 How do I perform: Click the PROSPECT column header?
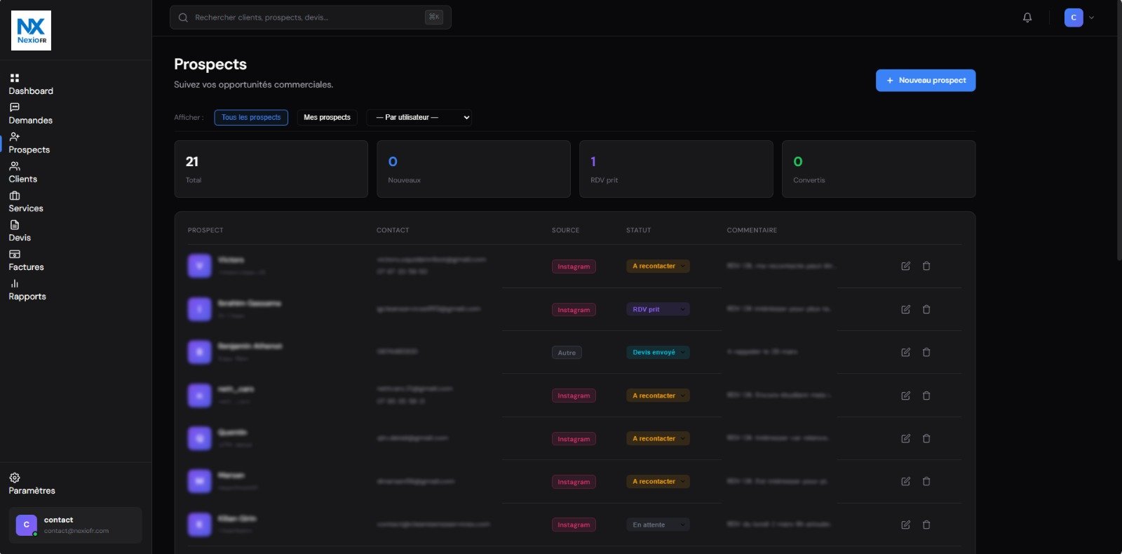click(205, 230)
